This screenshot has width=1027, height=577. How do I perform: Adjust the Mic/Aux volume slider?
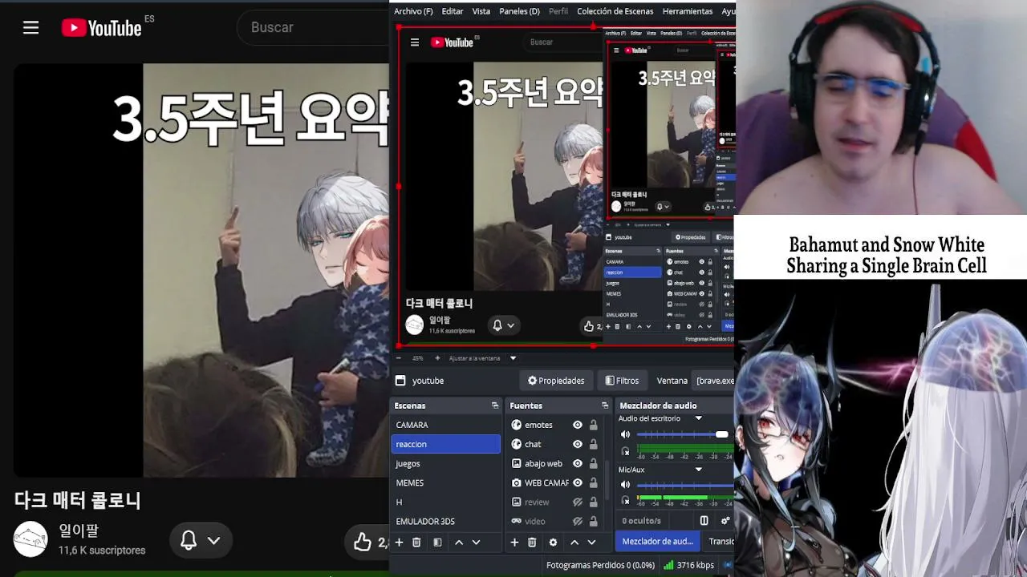click(684, 485)
